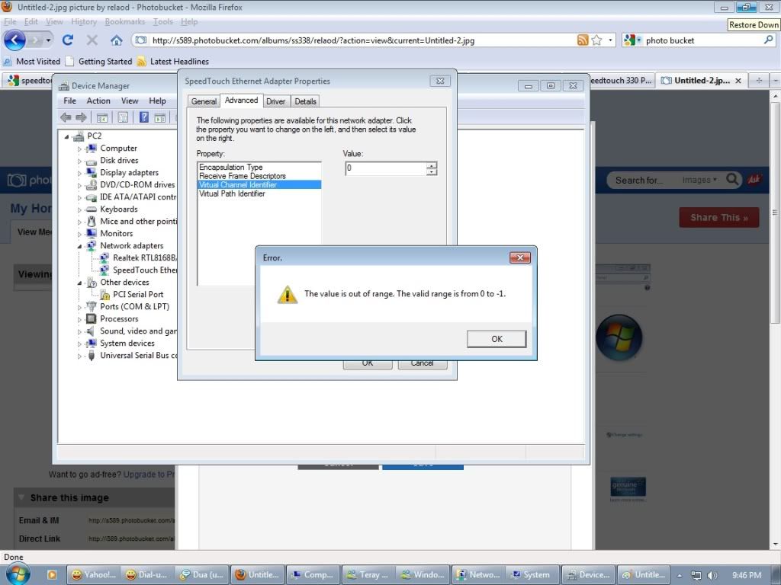Open Firefox Tools menu
Viewport: 781px width, 585px height.
pyautogui.click(x=162, y=21)
